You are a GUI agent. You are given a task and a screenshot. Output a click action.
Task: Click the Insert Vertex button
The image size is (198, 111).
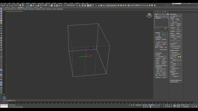(161, 57)
